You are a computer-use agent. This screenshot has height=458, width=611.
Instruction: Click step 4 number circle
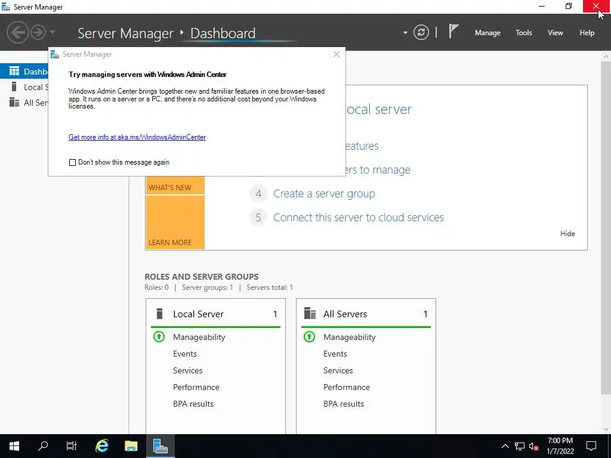[258, 194]
